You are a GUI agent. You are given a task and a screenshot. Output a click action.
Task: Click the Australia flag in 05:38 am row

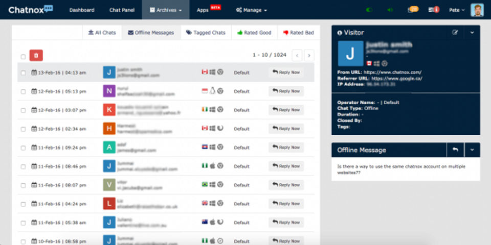[x=205, y=222]
